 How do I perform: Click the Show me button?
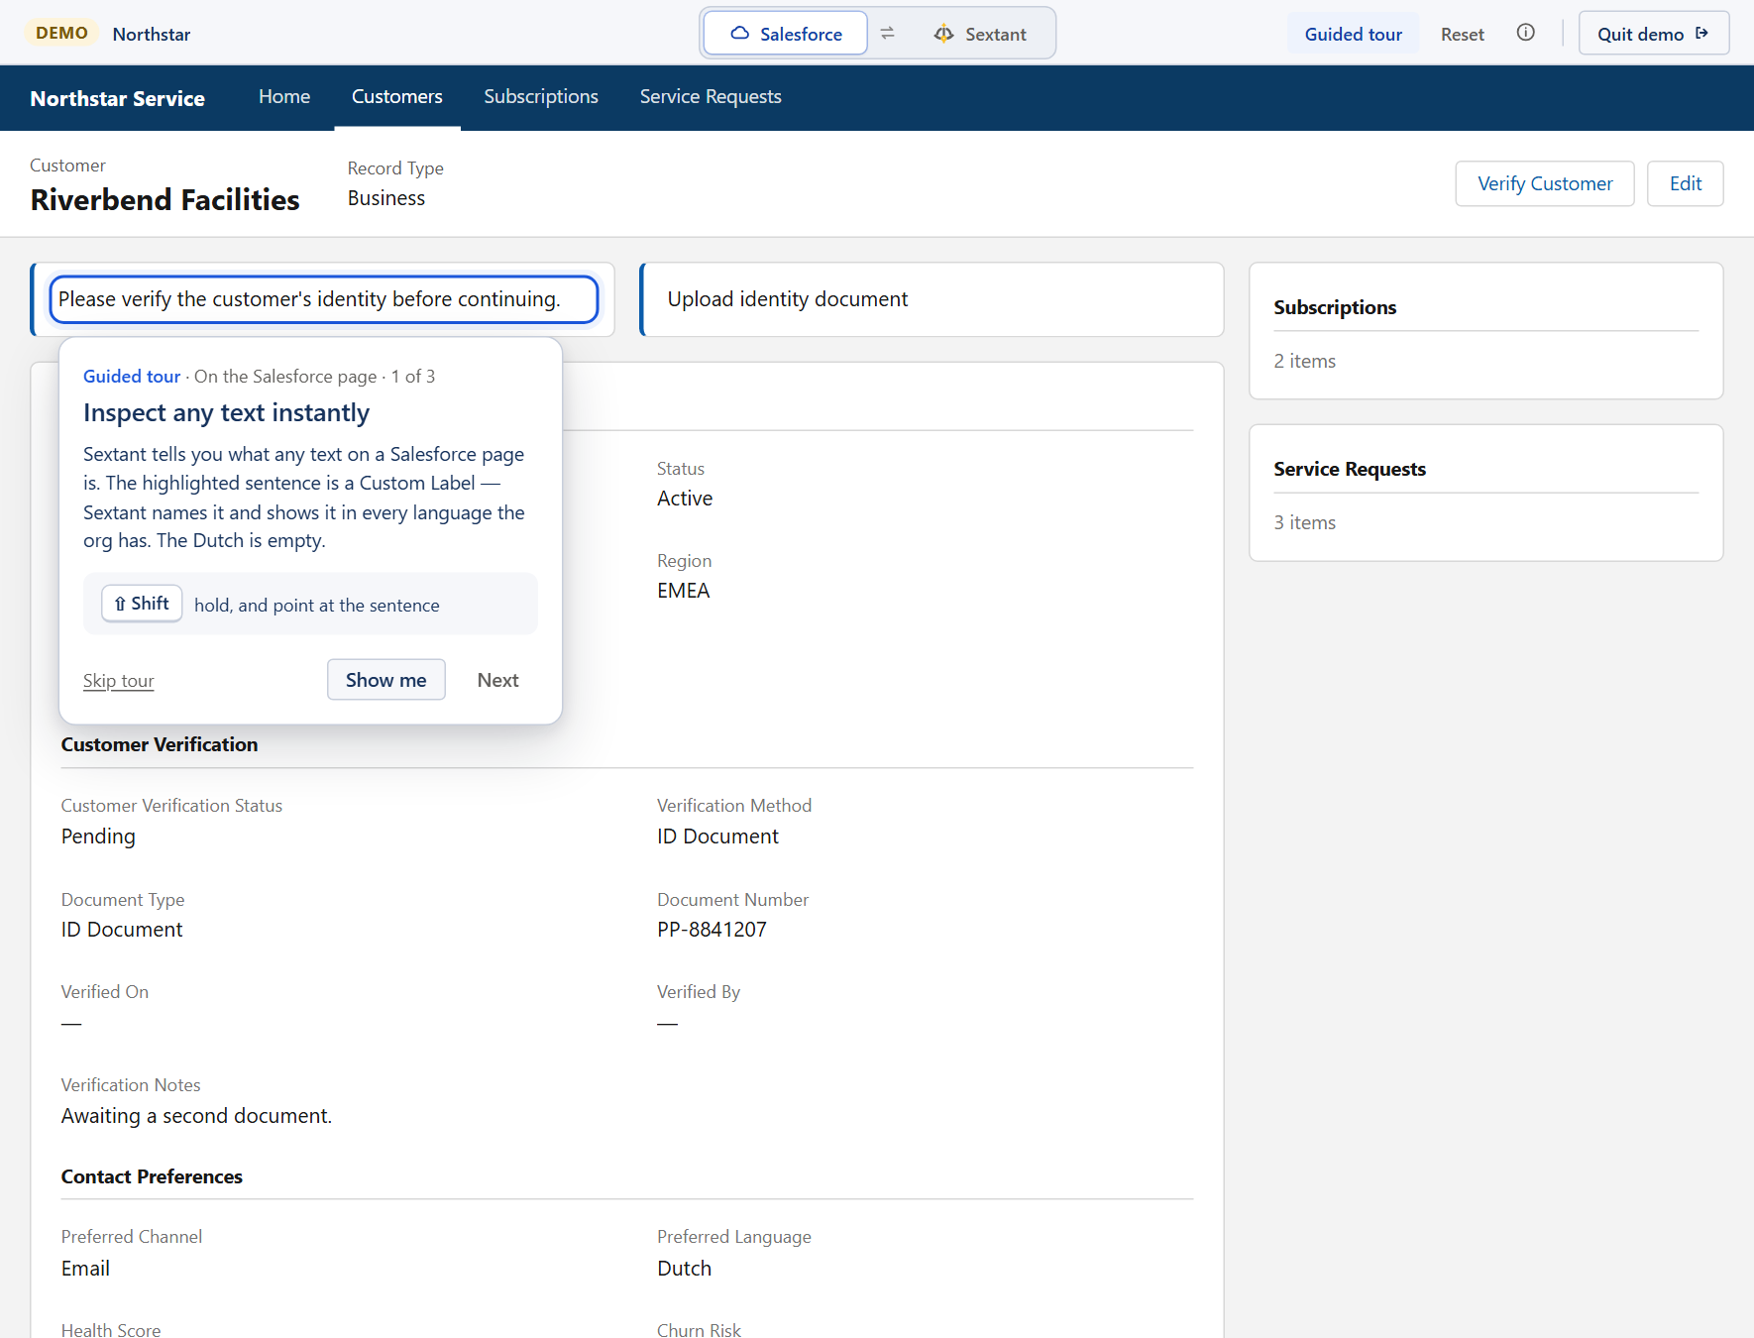[x=385, y=680]
